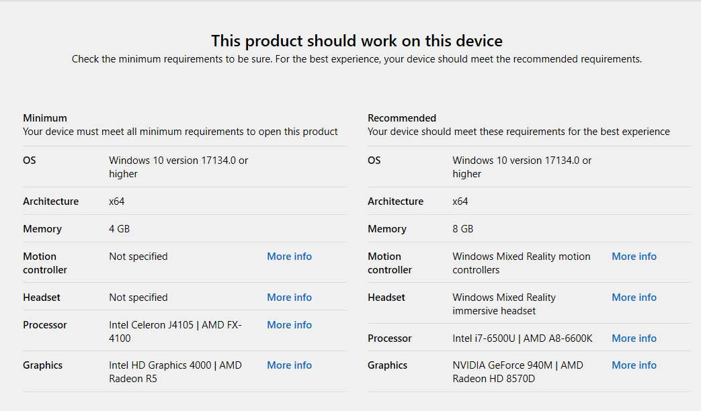Click the Minimum section heading
Image resolution: width=701 pixels, height=411 pixels.
click(x=45, y=118)
